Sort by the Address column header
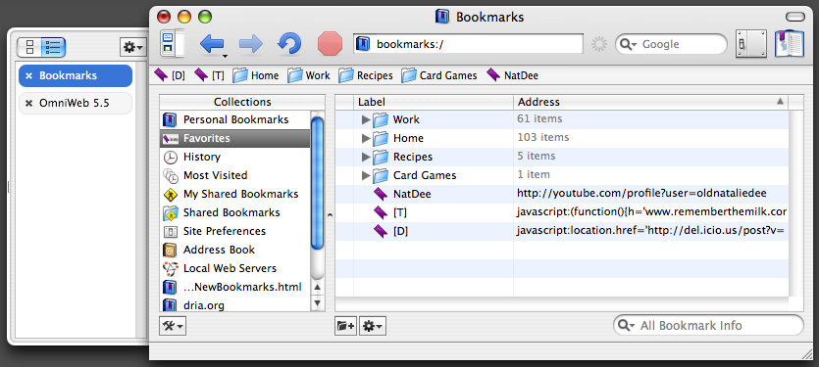Screen dimensions: 819x367 (x=651, y=102)
